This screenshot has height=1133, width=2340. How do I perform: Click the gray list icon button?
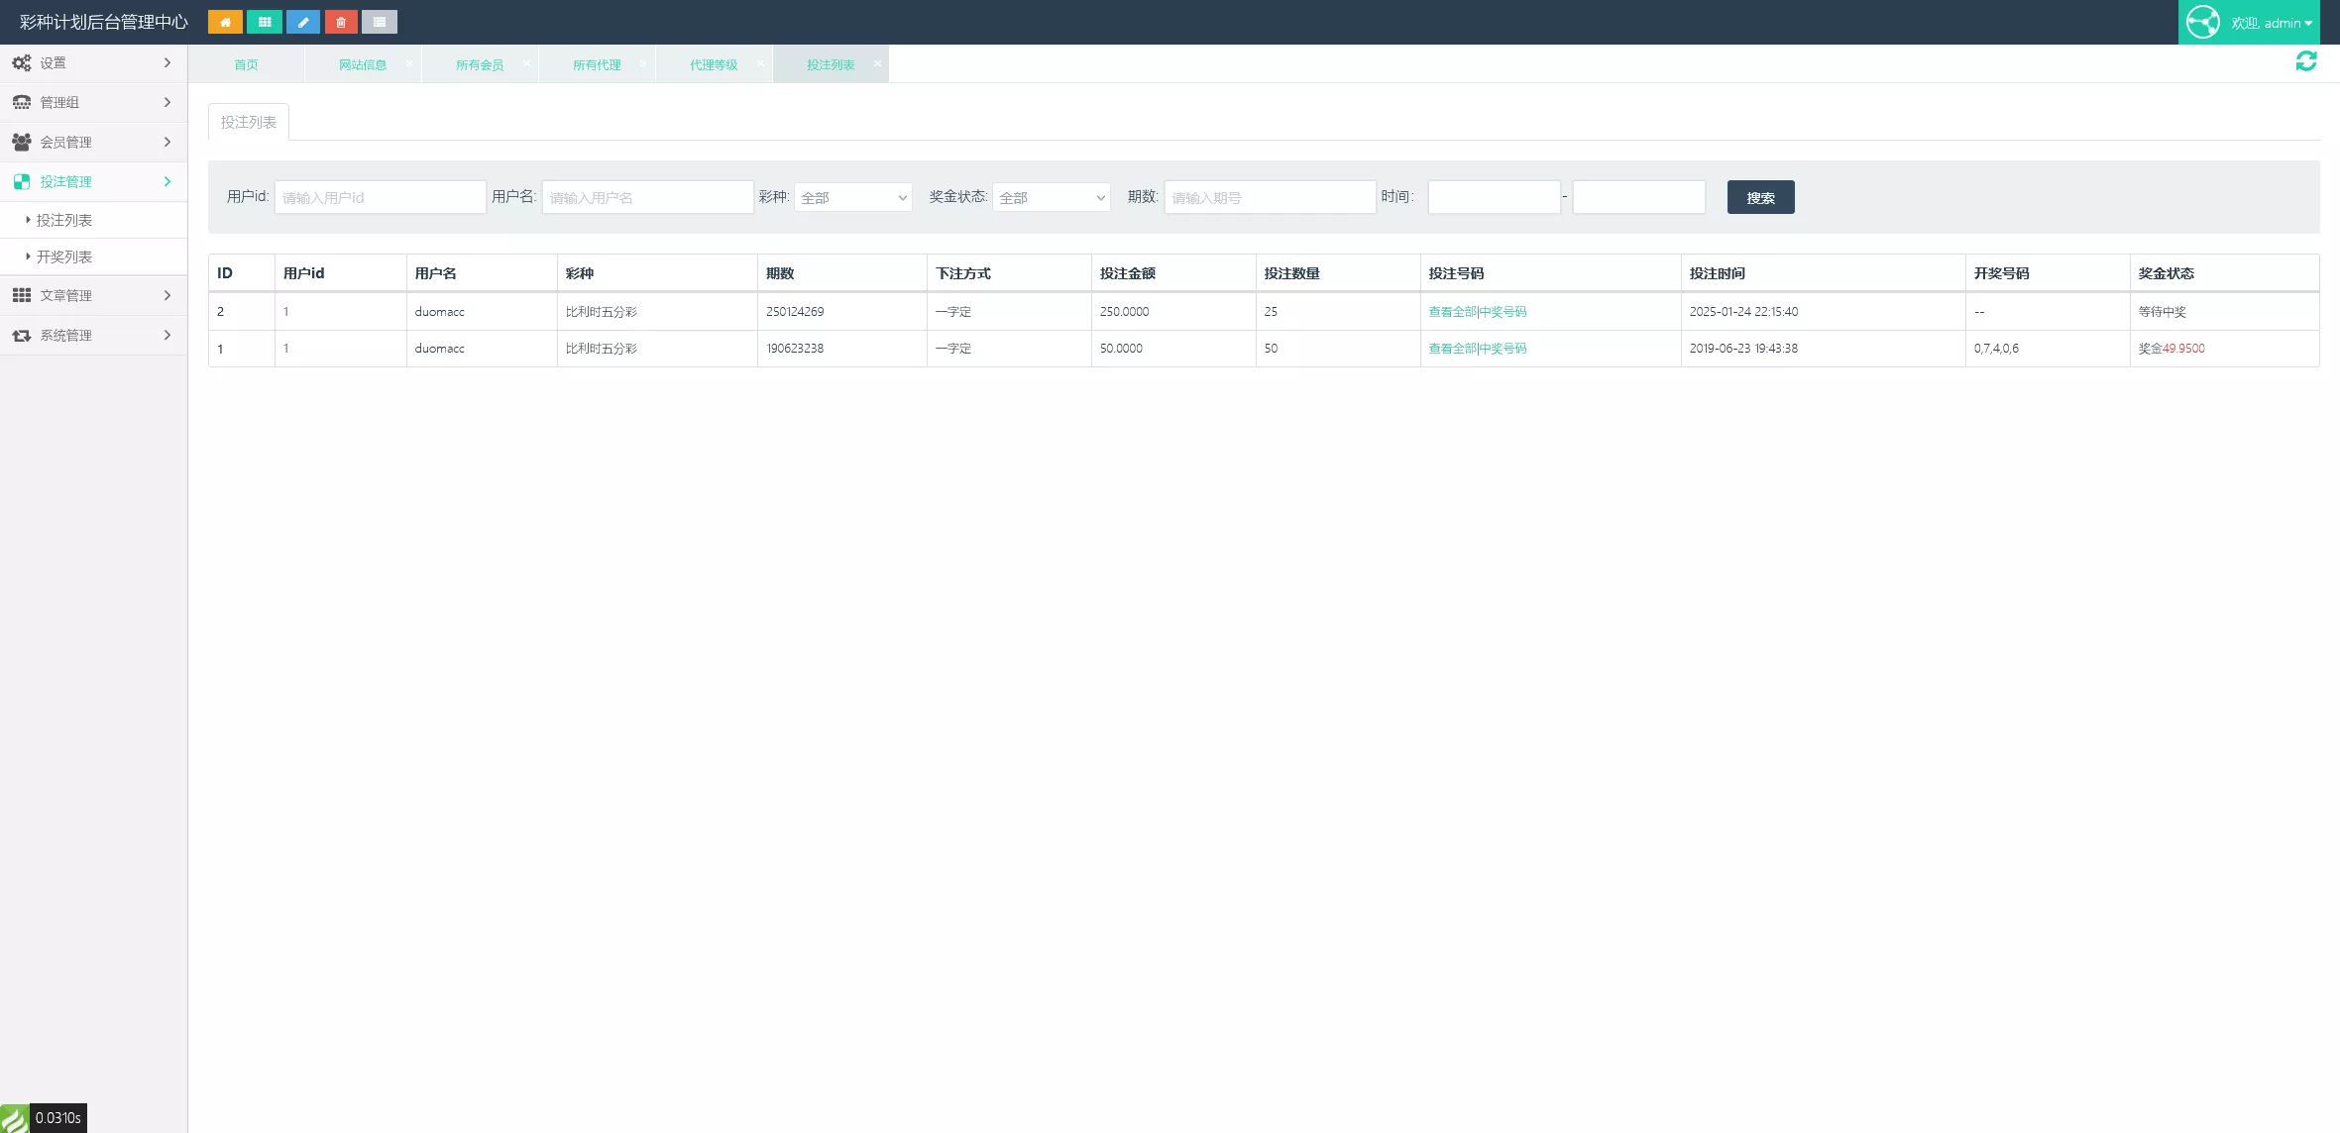380,22
